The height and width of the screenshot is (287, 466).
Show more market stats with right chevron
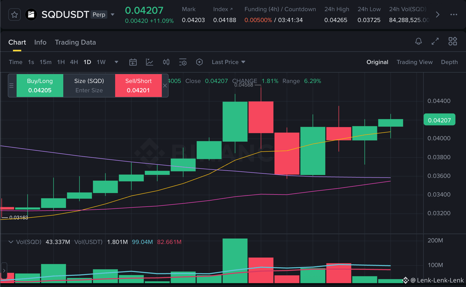438,15
